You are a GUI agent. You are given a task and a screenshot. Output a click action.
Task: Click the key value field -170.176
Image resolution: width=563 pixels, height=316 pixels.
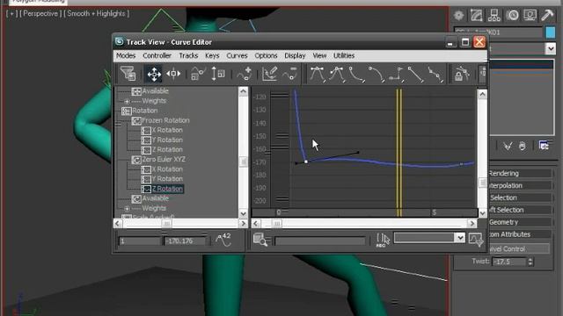tap(186, 241)
